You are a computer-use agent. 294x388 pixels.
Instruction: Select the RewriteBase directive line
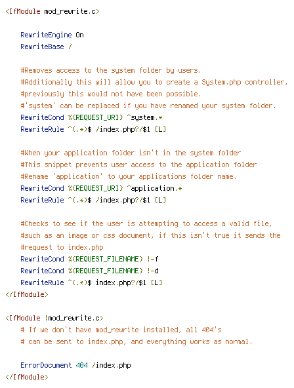tap(46, 47)
